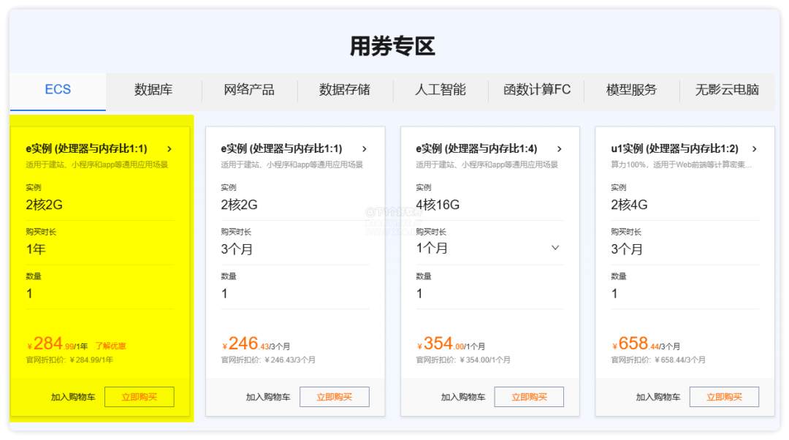
Task: Click price ¥658.44/3个月
Action: [x=646, y=344]
